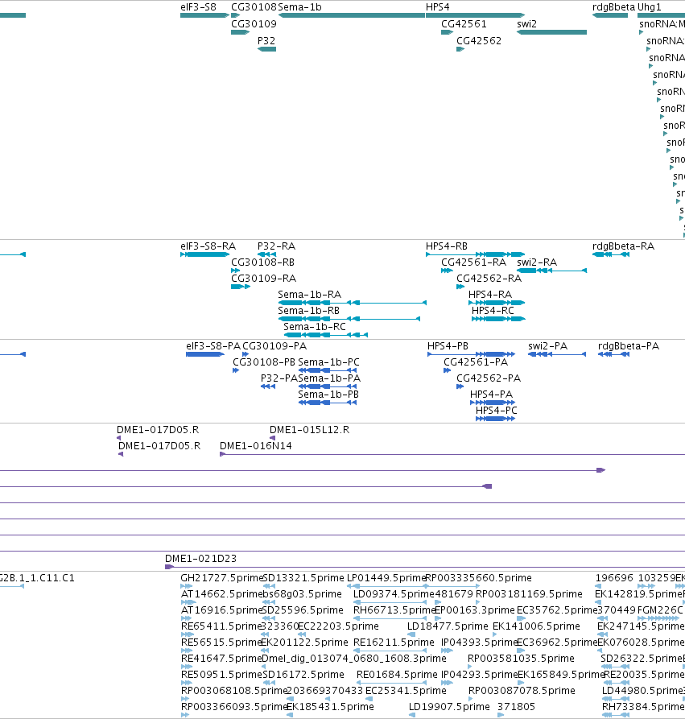Click the AT16916.5prime EST
This screenshot has height=719, width=685.
pyautogui.click(x=186, y=618)
